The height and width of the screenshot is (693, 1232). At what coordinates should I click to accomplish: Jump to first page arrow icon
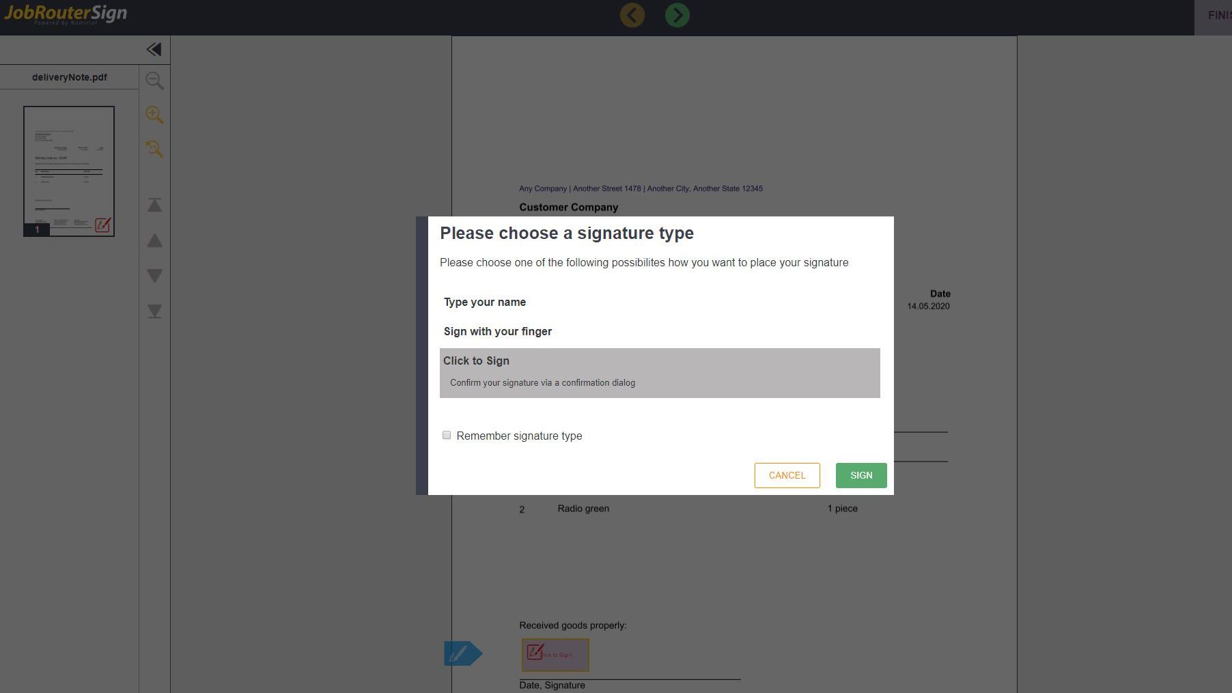point(155,205)
